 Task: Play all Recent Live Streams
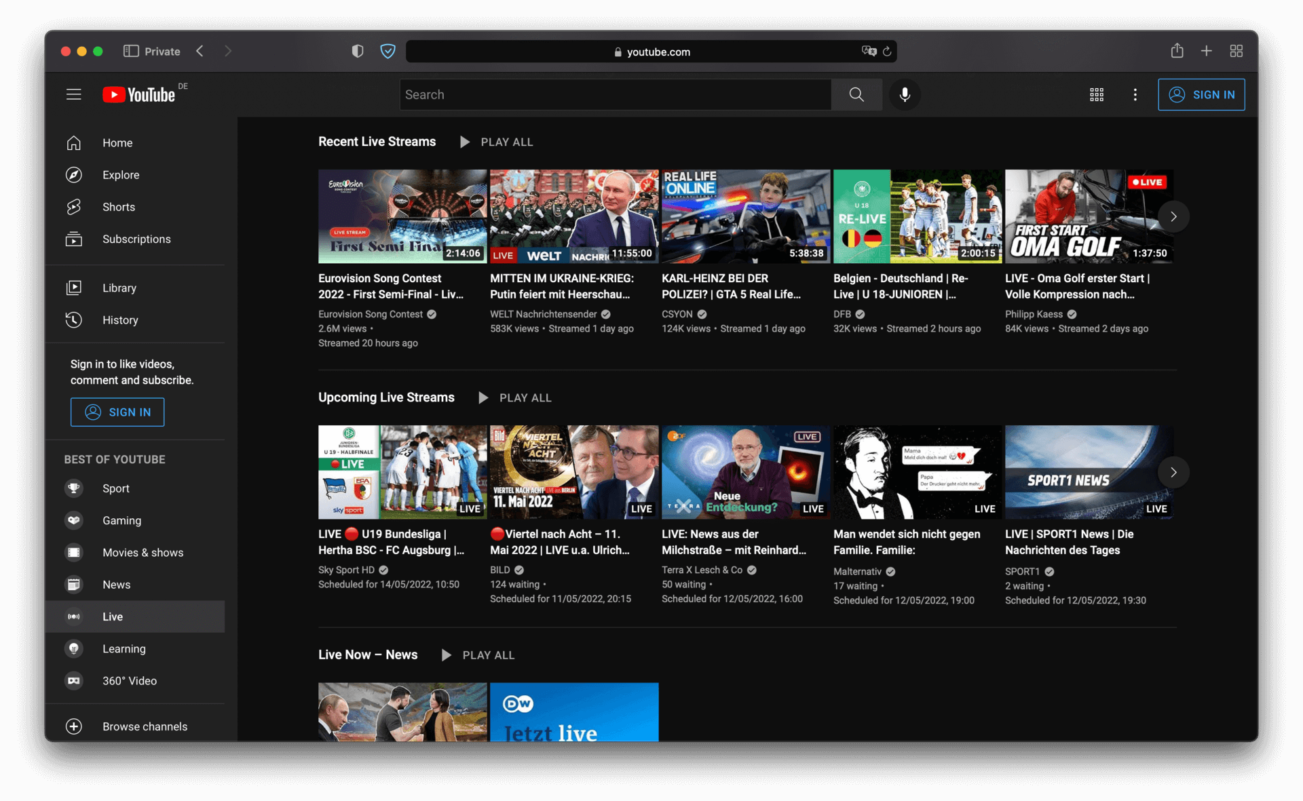point(496,142)
